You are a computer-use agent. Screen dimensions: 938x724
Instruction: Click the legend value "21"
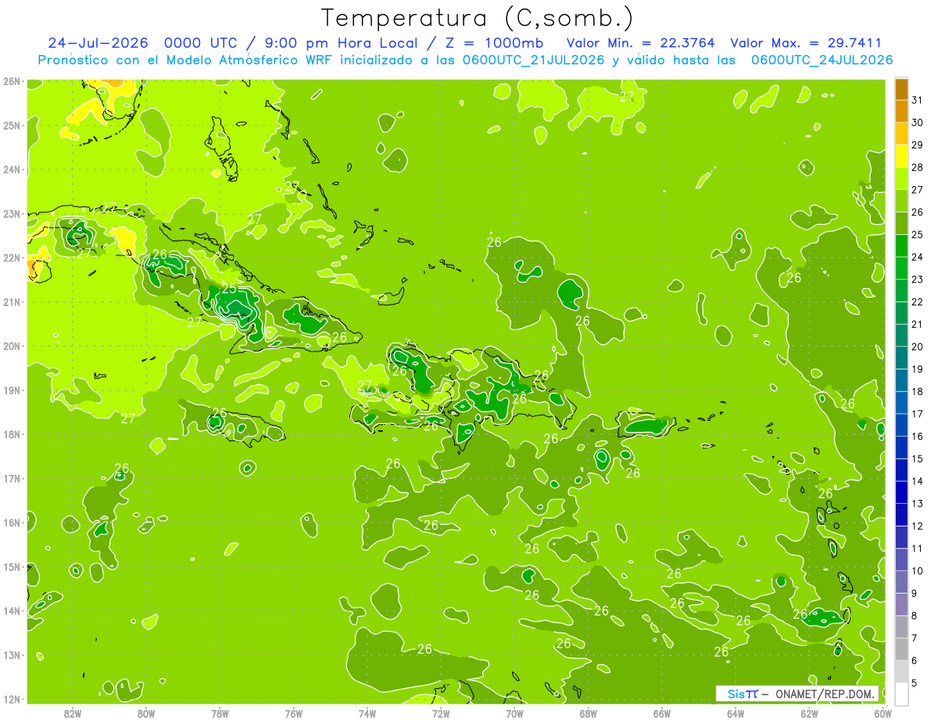pyautogui.click(x=918, y=324)
